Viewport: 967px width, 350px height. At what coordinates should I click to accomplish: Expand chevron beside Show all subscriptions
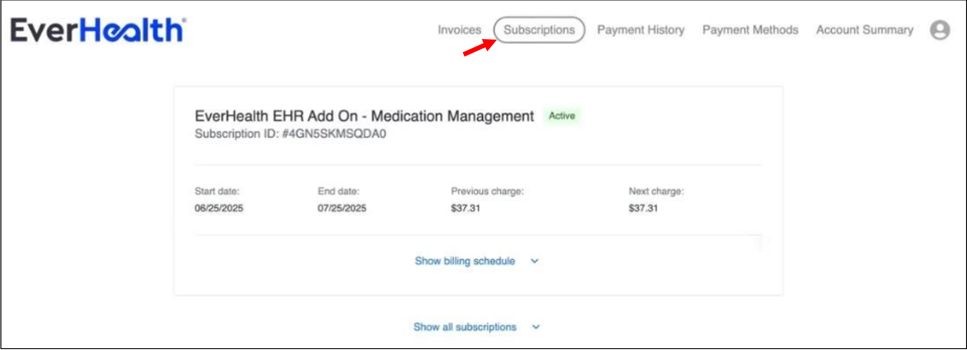(536, 327)
